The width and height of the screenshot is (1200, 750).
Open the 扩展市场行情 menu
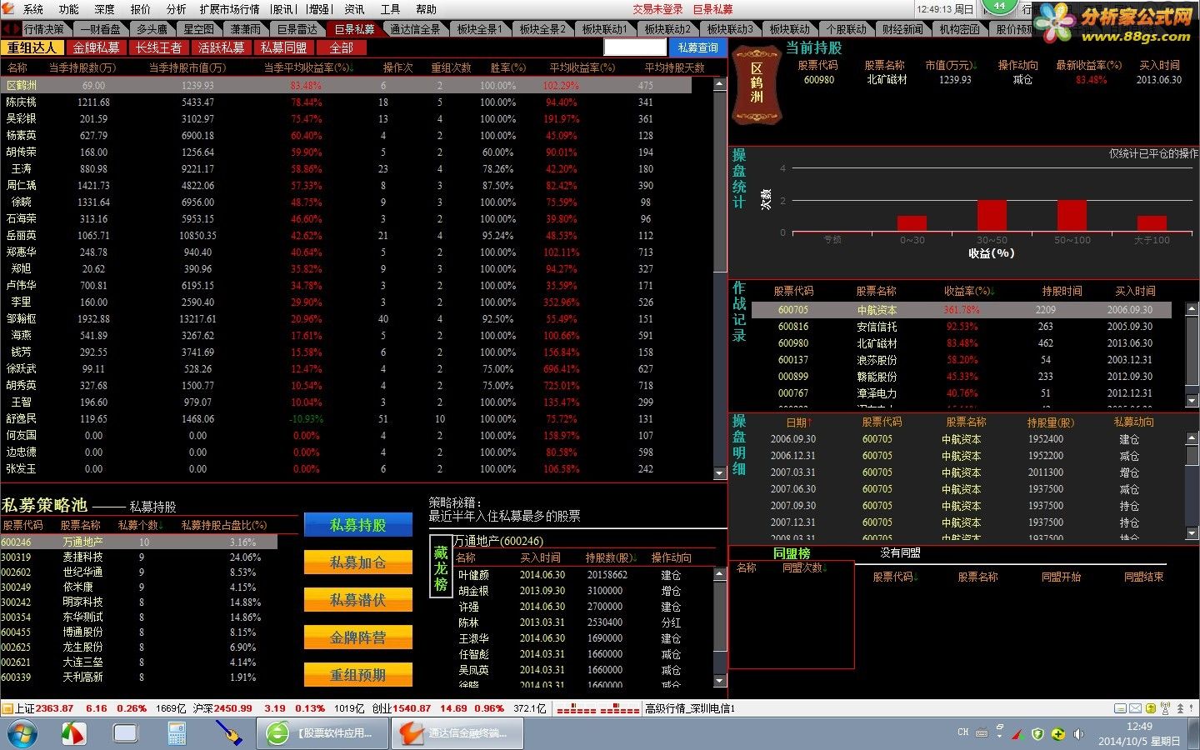(x=229, y=9)
